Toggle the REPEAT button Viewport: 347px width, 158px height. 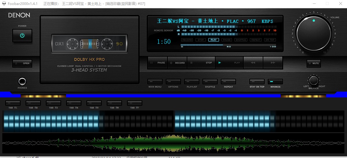pos(228,82)
